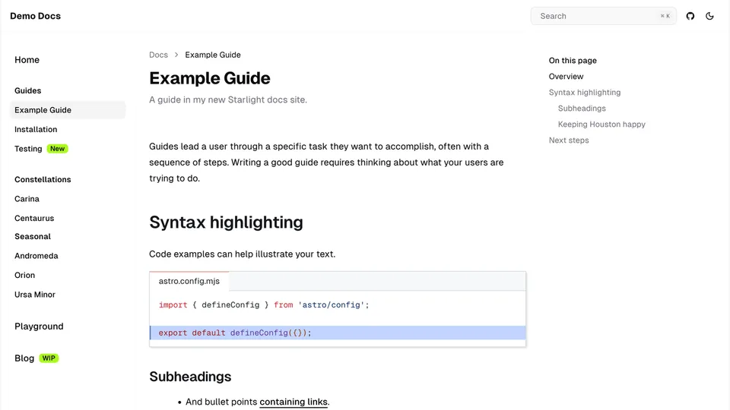Screen dimensions: 730x410
Task: Select Orion in the sidebar
Action: (24, 276)
